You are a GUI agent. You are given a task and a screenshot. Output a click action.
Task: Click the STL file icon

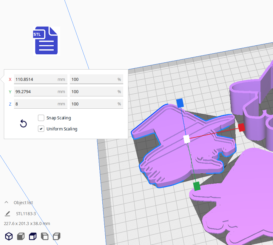[x=46, y=41]
